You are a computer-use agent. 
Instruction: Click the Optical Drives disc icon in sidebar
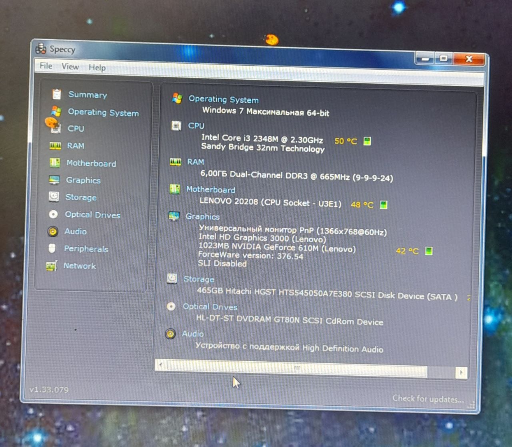pos(53,214)
